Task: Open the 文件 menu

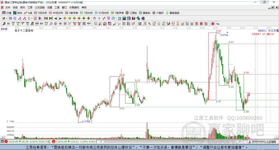Action: point(8,7)
